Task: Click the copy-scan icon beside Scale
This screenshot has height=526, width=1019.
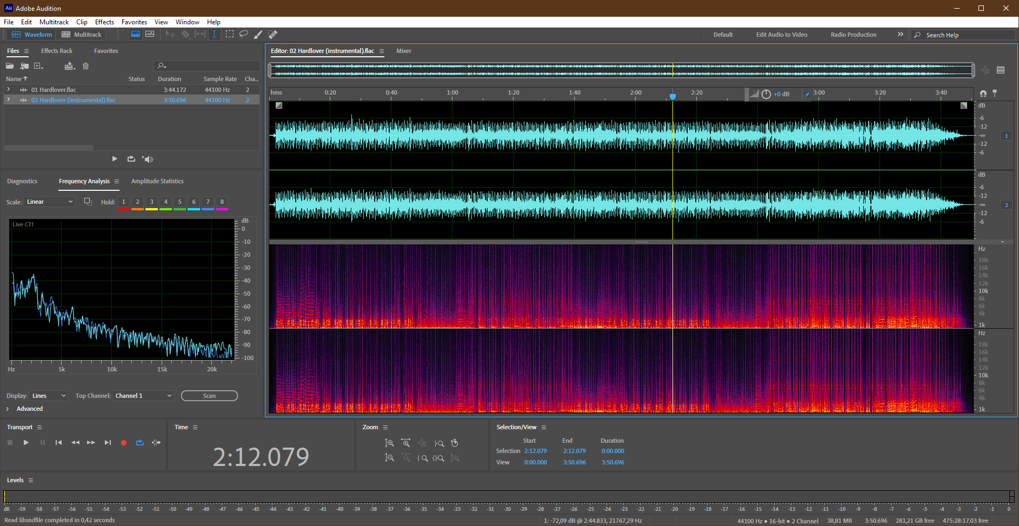Action: [88, 202]
